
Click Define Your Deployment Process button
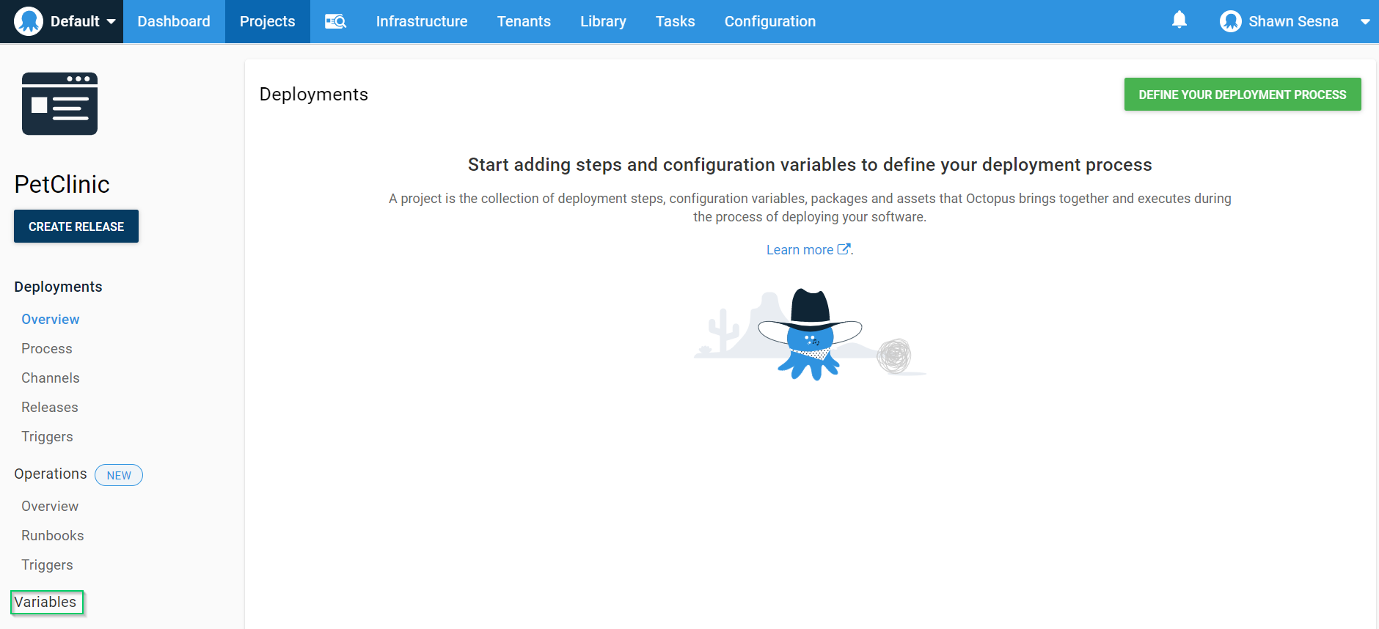pos(1242,95)
